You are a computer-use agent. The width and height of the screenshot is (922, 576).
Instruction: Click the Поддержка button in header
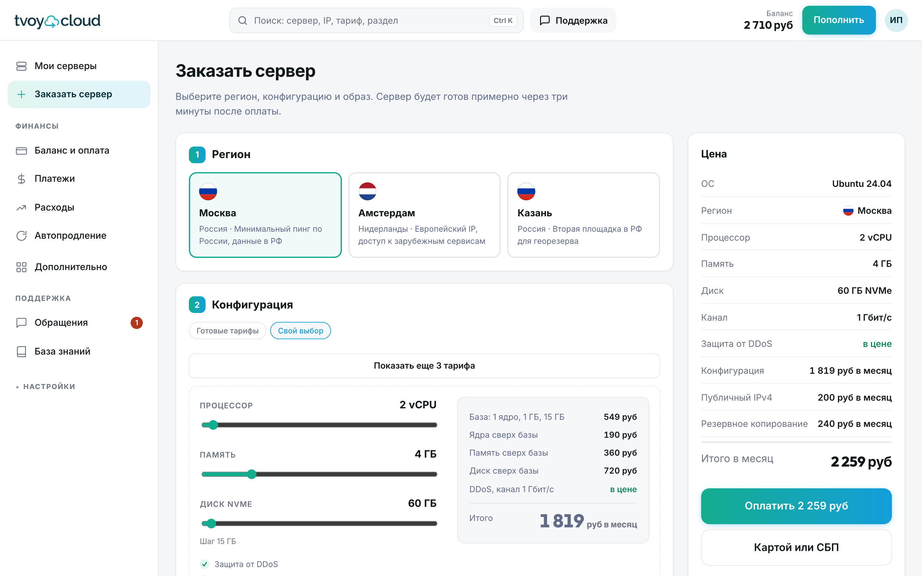pos(573,20)
